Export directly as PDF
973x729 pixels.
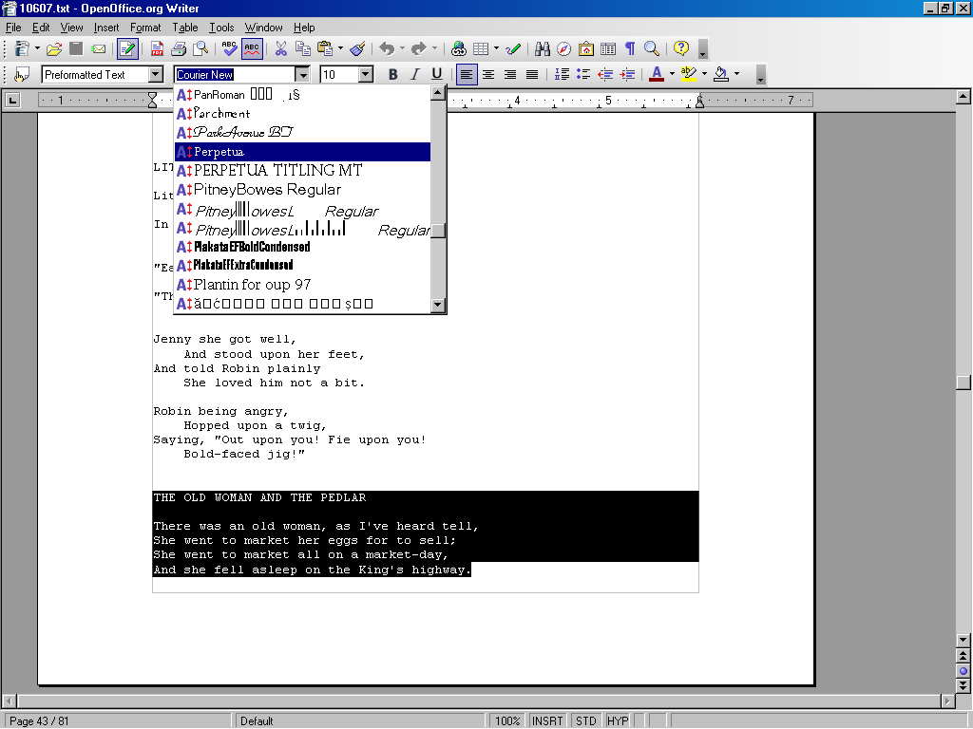(x=157, y=48)
